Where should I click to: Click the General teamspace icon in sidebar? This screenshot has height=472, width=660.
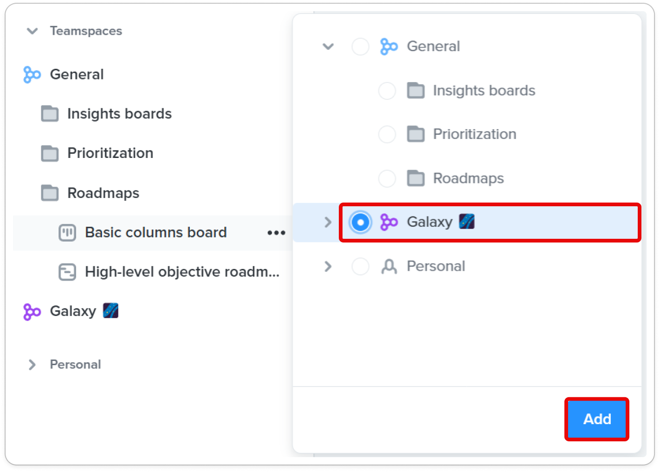[x=32, y=74]
